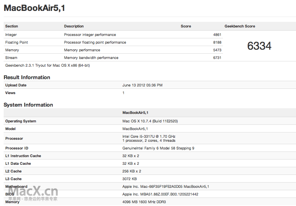Click the stream score 6731
This screenshot has width=296, height=206.
[x=217, y=58]
